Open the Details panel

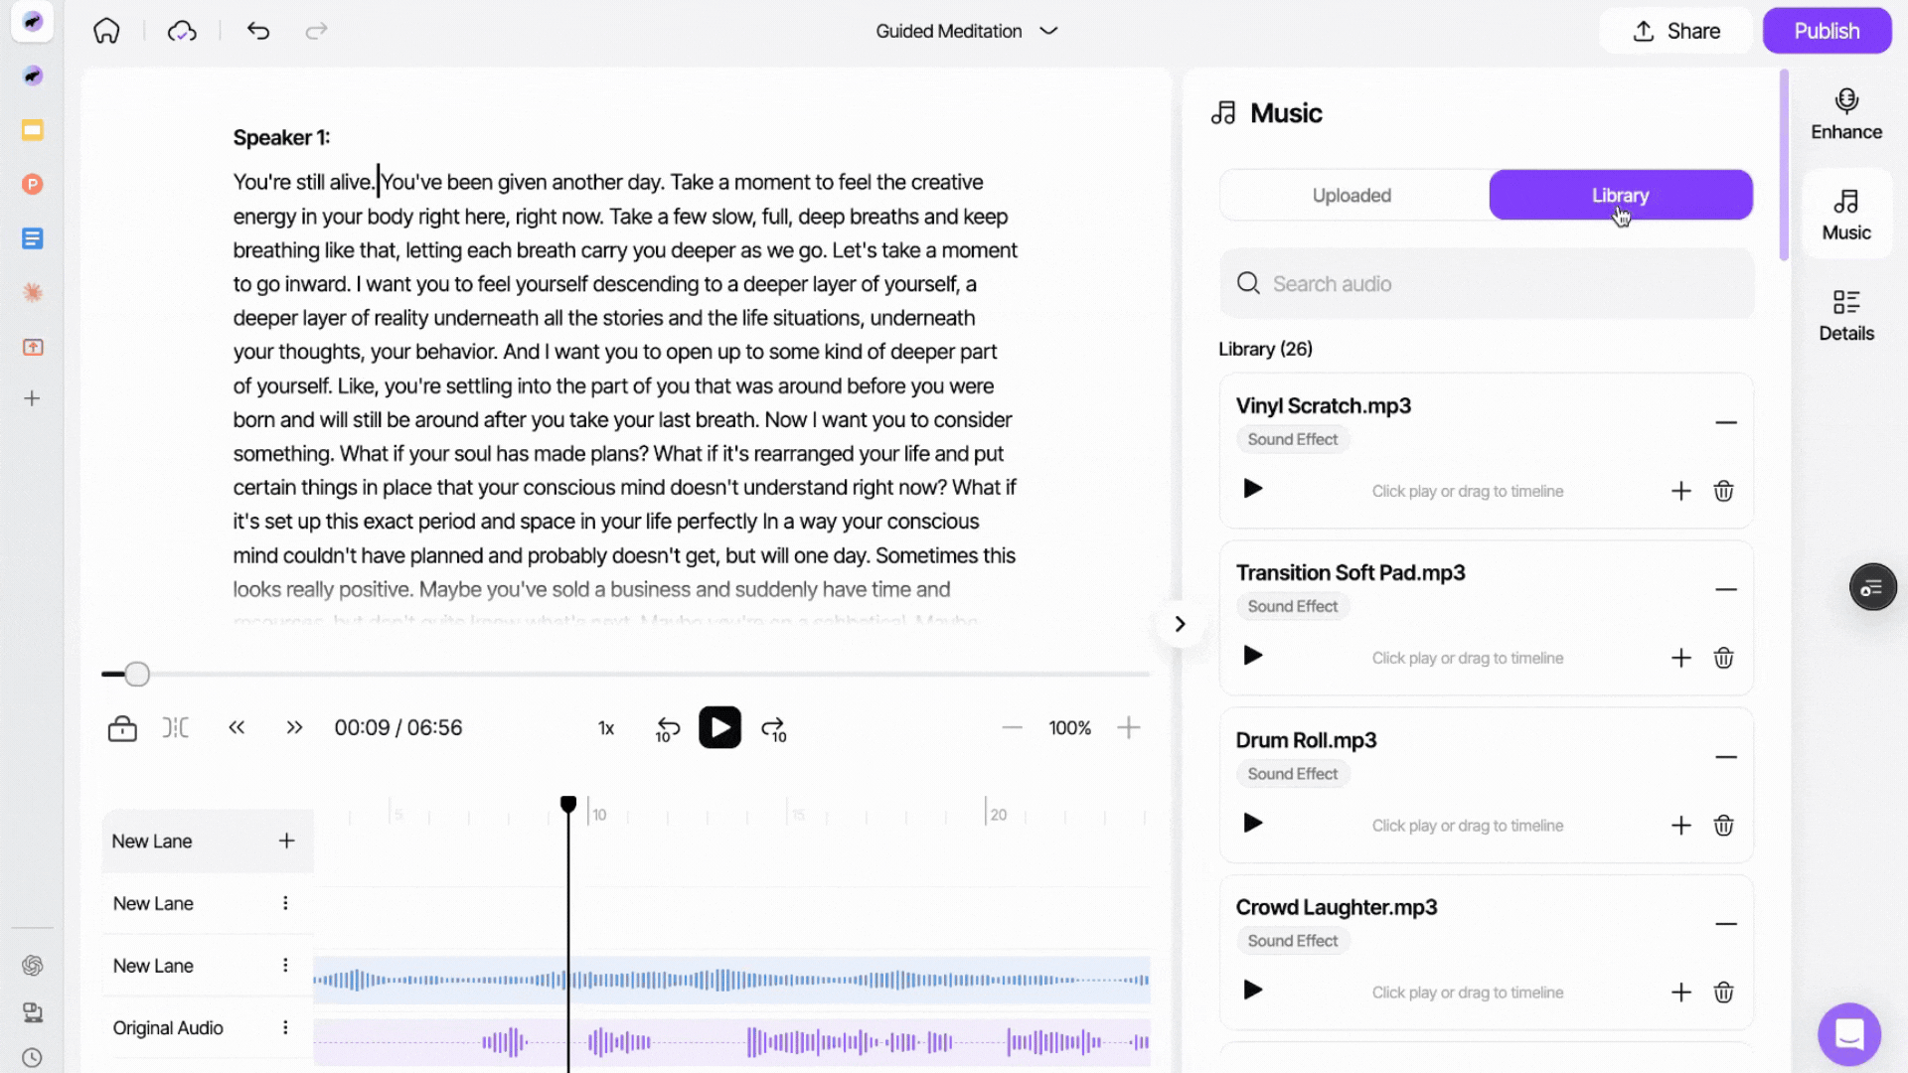pos(1845,315)
